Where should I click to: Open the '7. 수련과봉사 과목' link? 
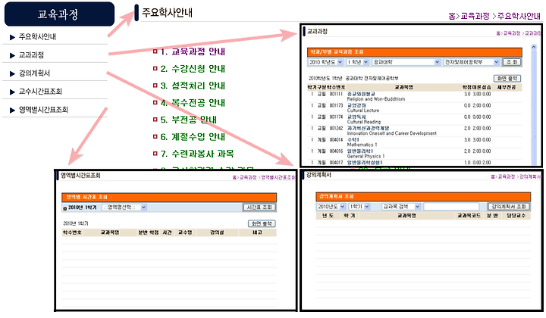[x=197, y=154]
